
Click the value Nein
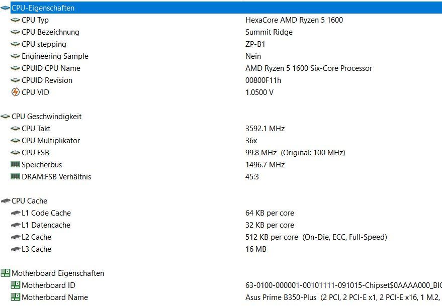(253, 56)
